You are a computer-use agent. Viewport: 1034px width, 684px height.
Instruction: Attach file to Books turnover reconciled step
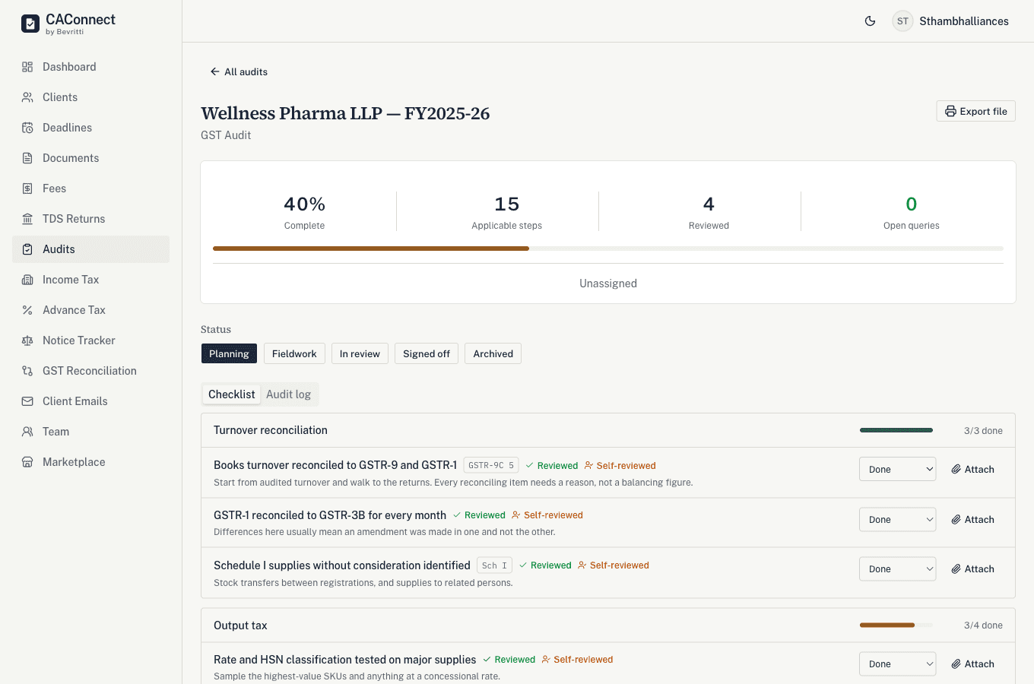tap(973, 469)
